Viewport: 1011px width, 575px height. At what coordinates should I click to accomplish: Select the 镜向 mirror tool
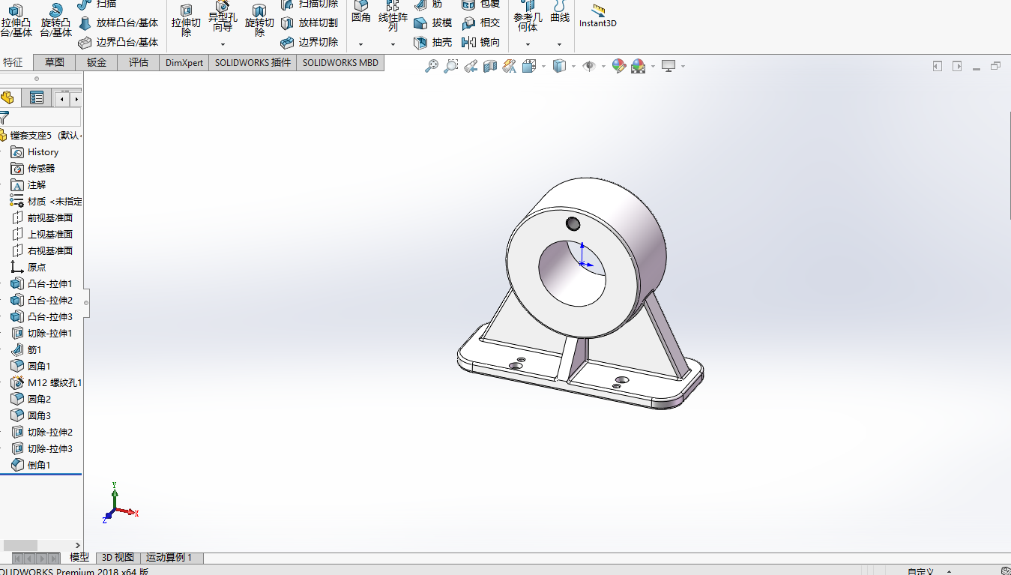(x=481, y=43)
